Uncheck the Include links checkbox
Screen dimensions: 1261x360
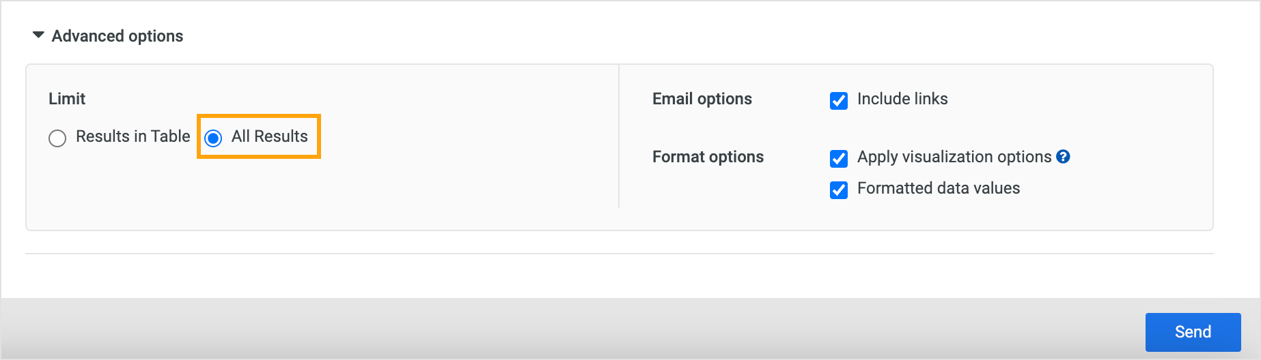point(839,101)
